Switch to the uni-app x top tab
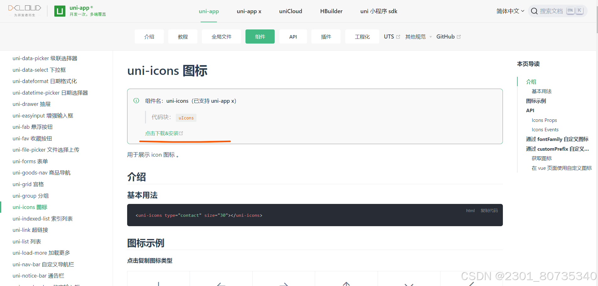598x286 pixels. [x=249, y=11]
